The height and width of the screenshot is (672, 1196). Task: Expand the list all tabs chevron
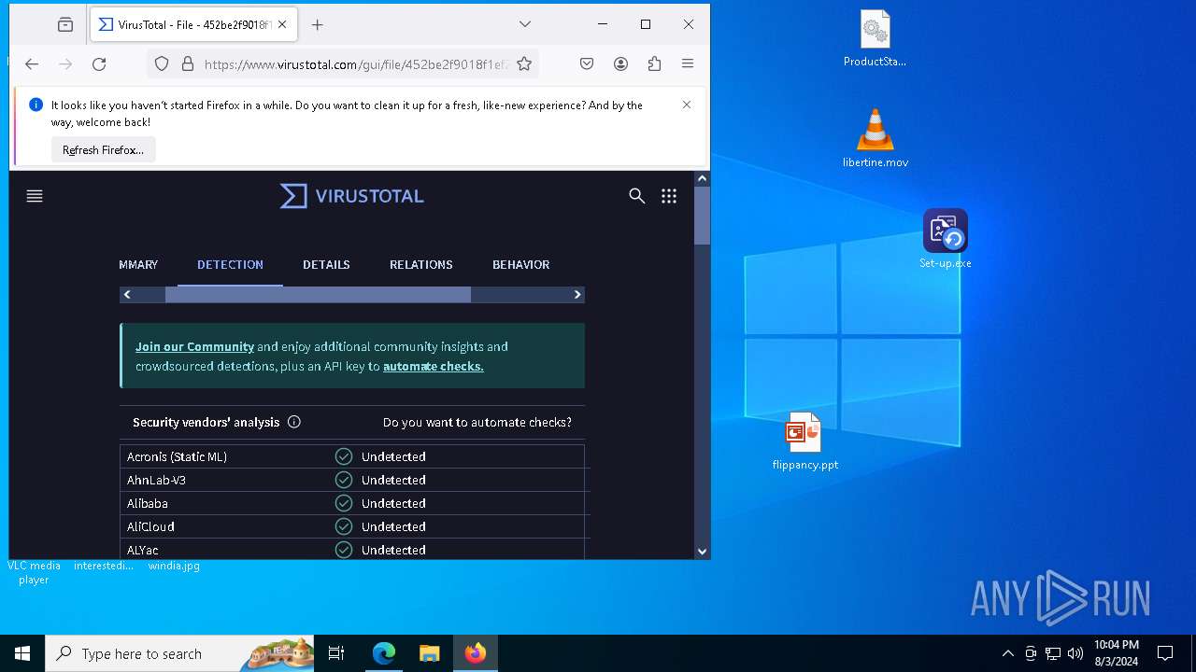(525, 24)
